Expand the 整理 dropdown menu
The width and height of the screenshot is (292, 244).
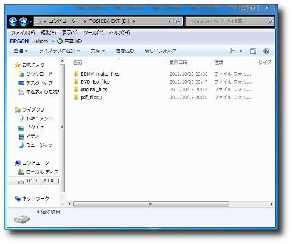click(x=21, y=51)
